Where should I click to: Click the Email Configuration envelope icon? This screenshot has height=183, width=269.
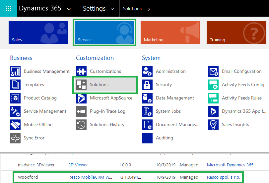pyautogui.click(x=213, y=72)
